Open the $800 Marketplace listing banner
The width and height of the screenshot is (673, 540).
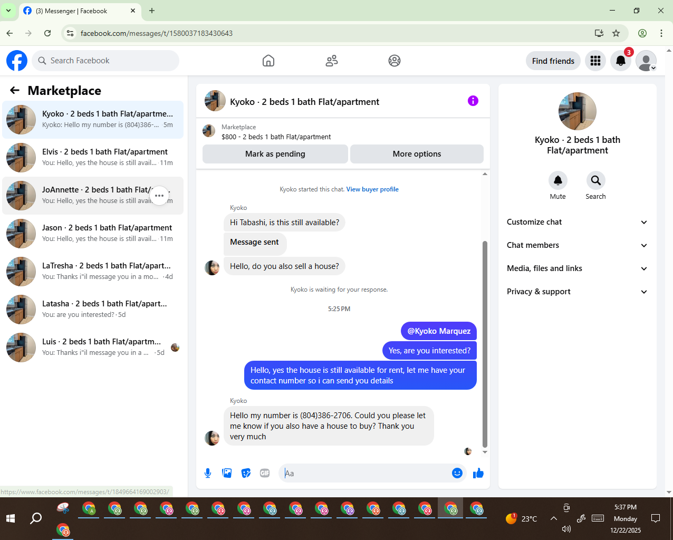tap(343, 131)
